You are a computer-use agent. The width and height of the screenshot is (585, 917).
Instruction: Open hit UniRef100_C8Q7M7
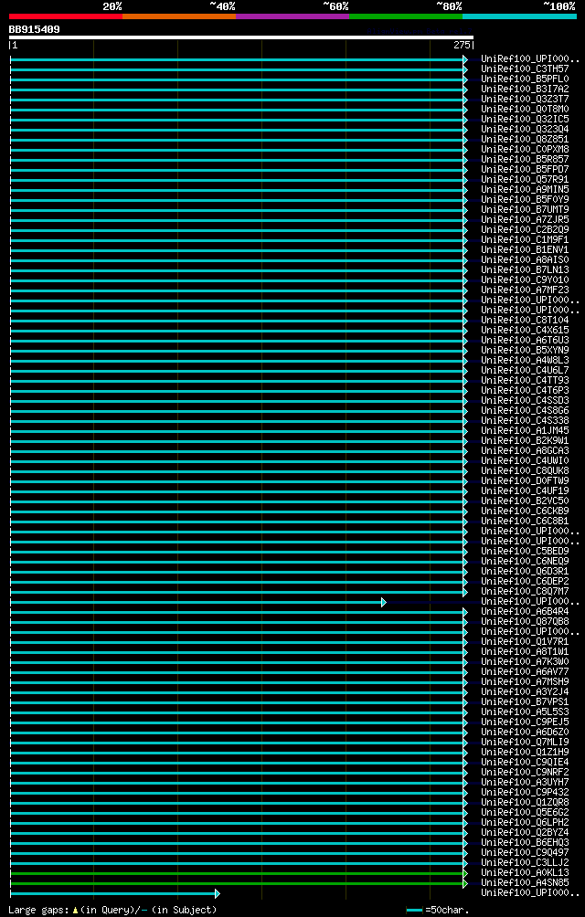525,591
